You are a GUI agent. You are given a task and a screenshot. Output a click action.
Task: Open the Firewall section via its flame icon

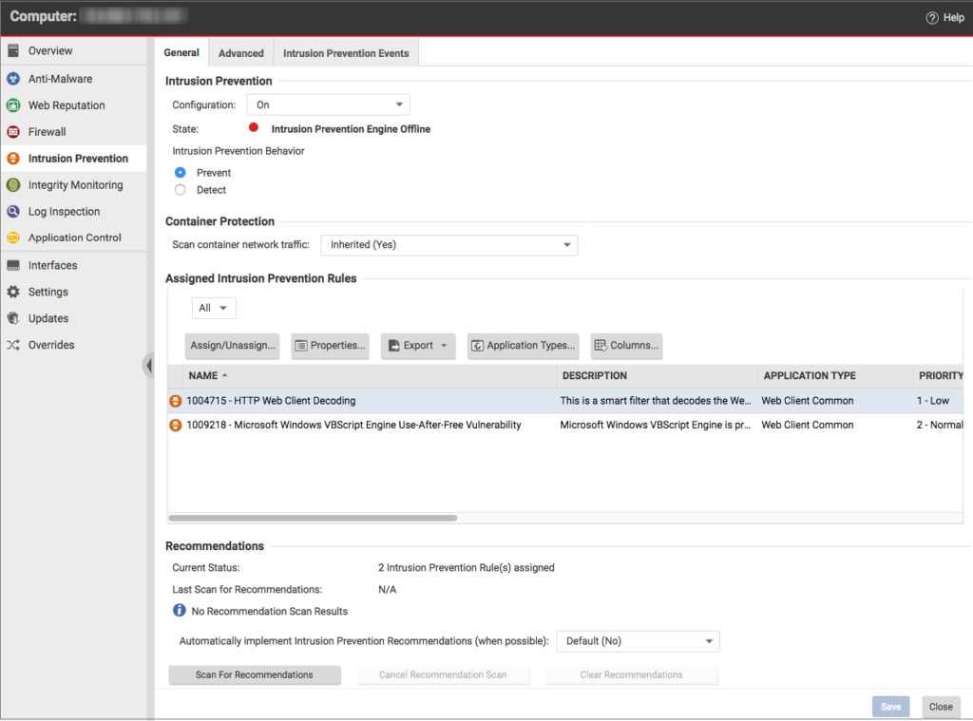pyautogui.click(x=11, y=131)
